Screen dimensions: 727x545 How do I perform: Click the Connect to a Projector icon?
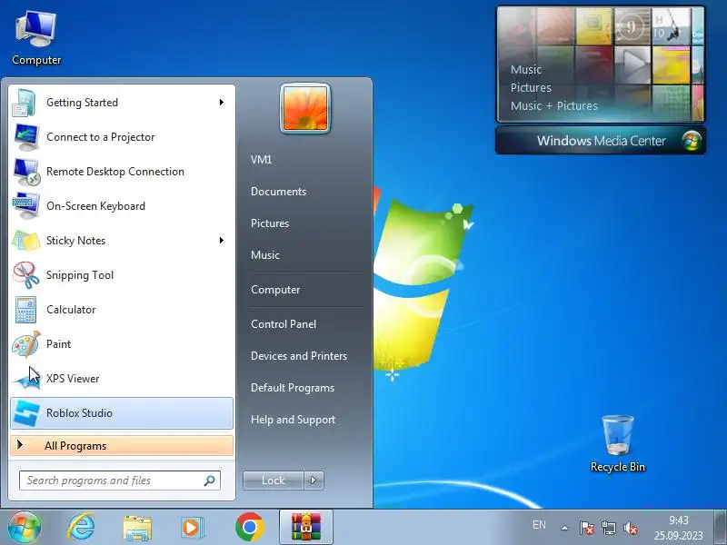26,137
